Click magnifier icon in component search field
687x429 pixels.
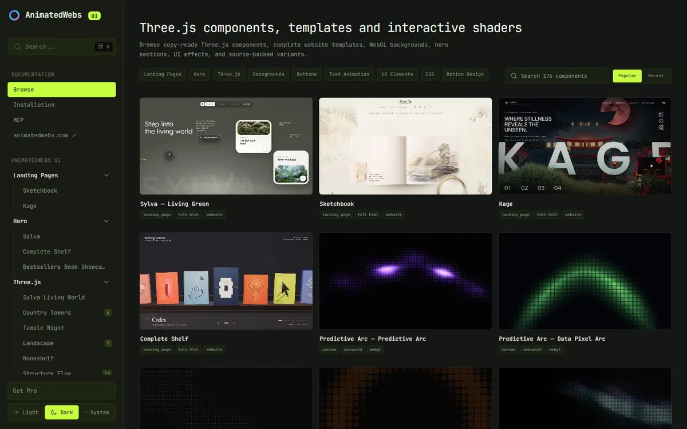(514, 76)
